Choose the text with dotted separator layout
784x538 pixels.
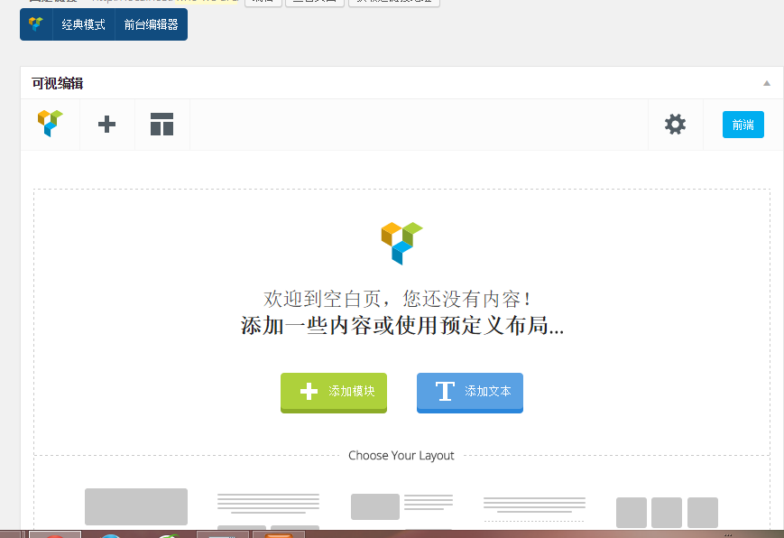point(534,508)
